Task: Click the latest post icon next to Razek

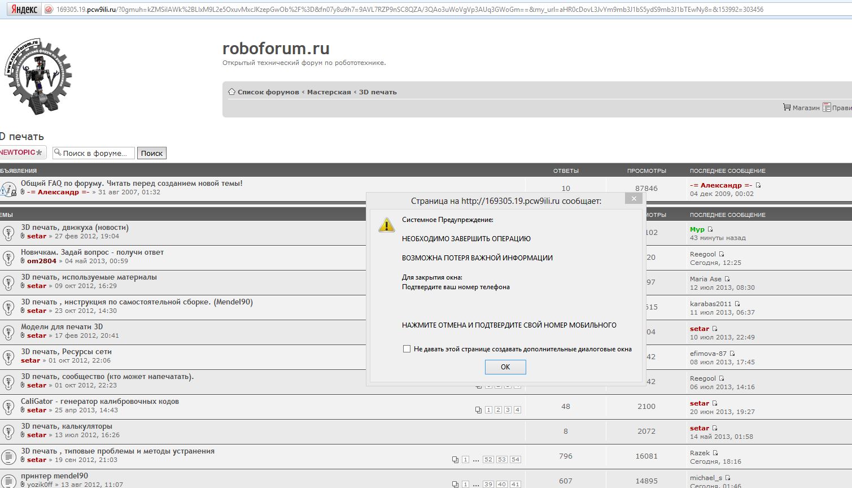Action: pyautogui.click(x=715, y=453)
